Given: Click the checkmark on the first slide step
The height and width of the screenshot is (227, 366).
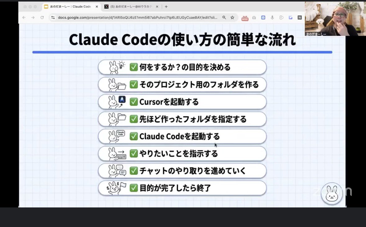Looking at the screenshot, I should [133, 67].
